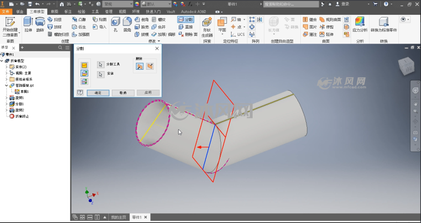421x223 pixels.
Task: Activate the 分割工具 selection arrow
Action: (101, 65)
